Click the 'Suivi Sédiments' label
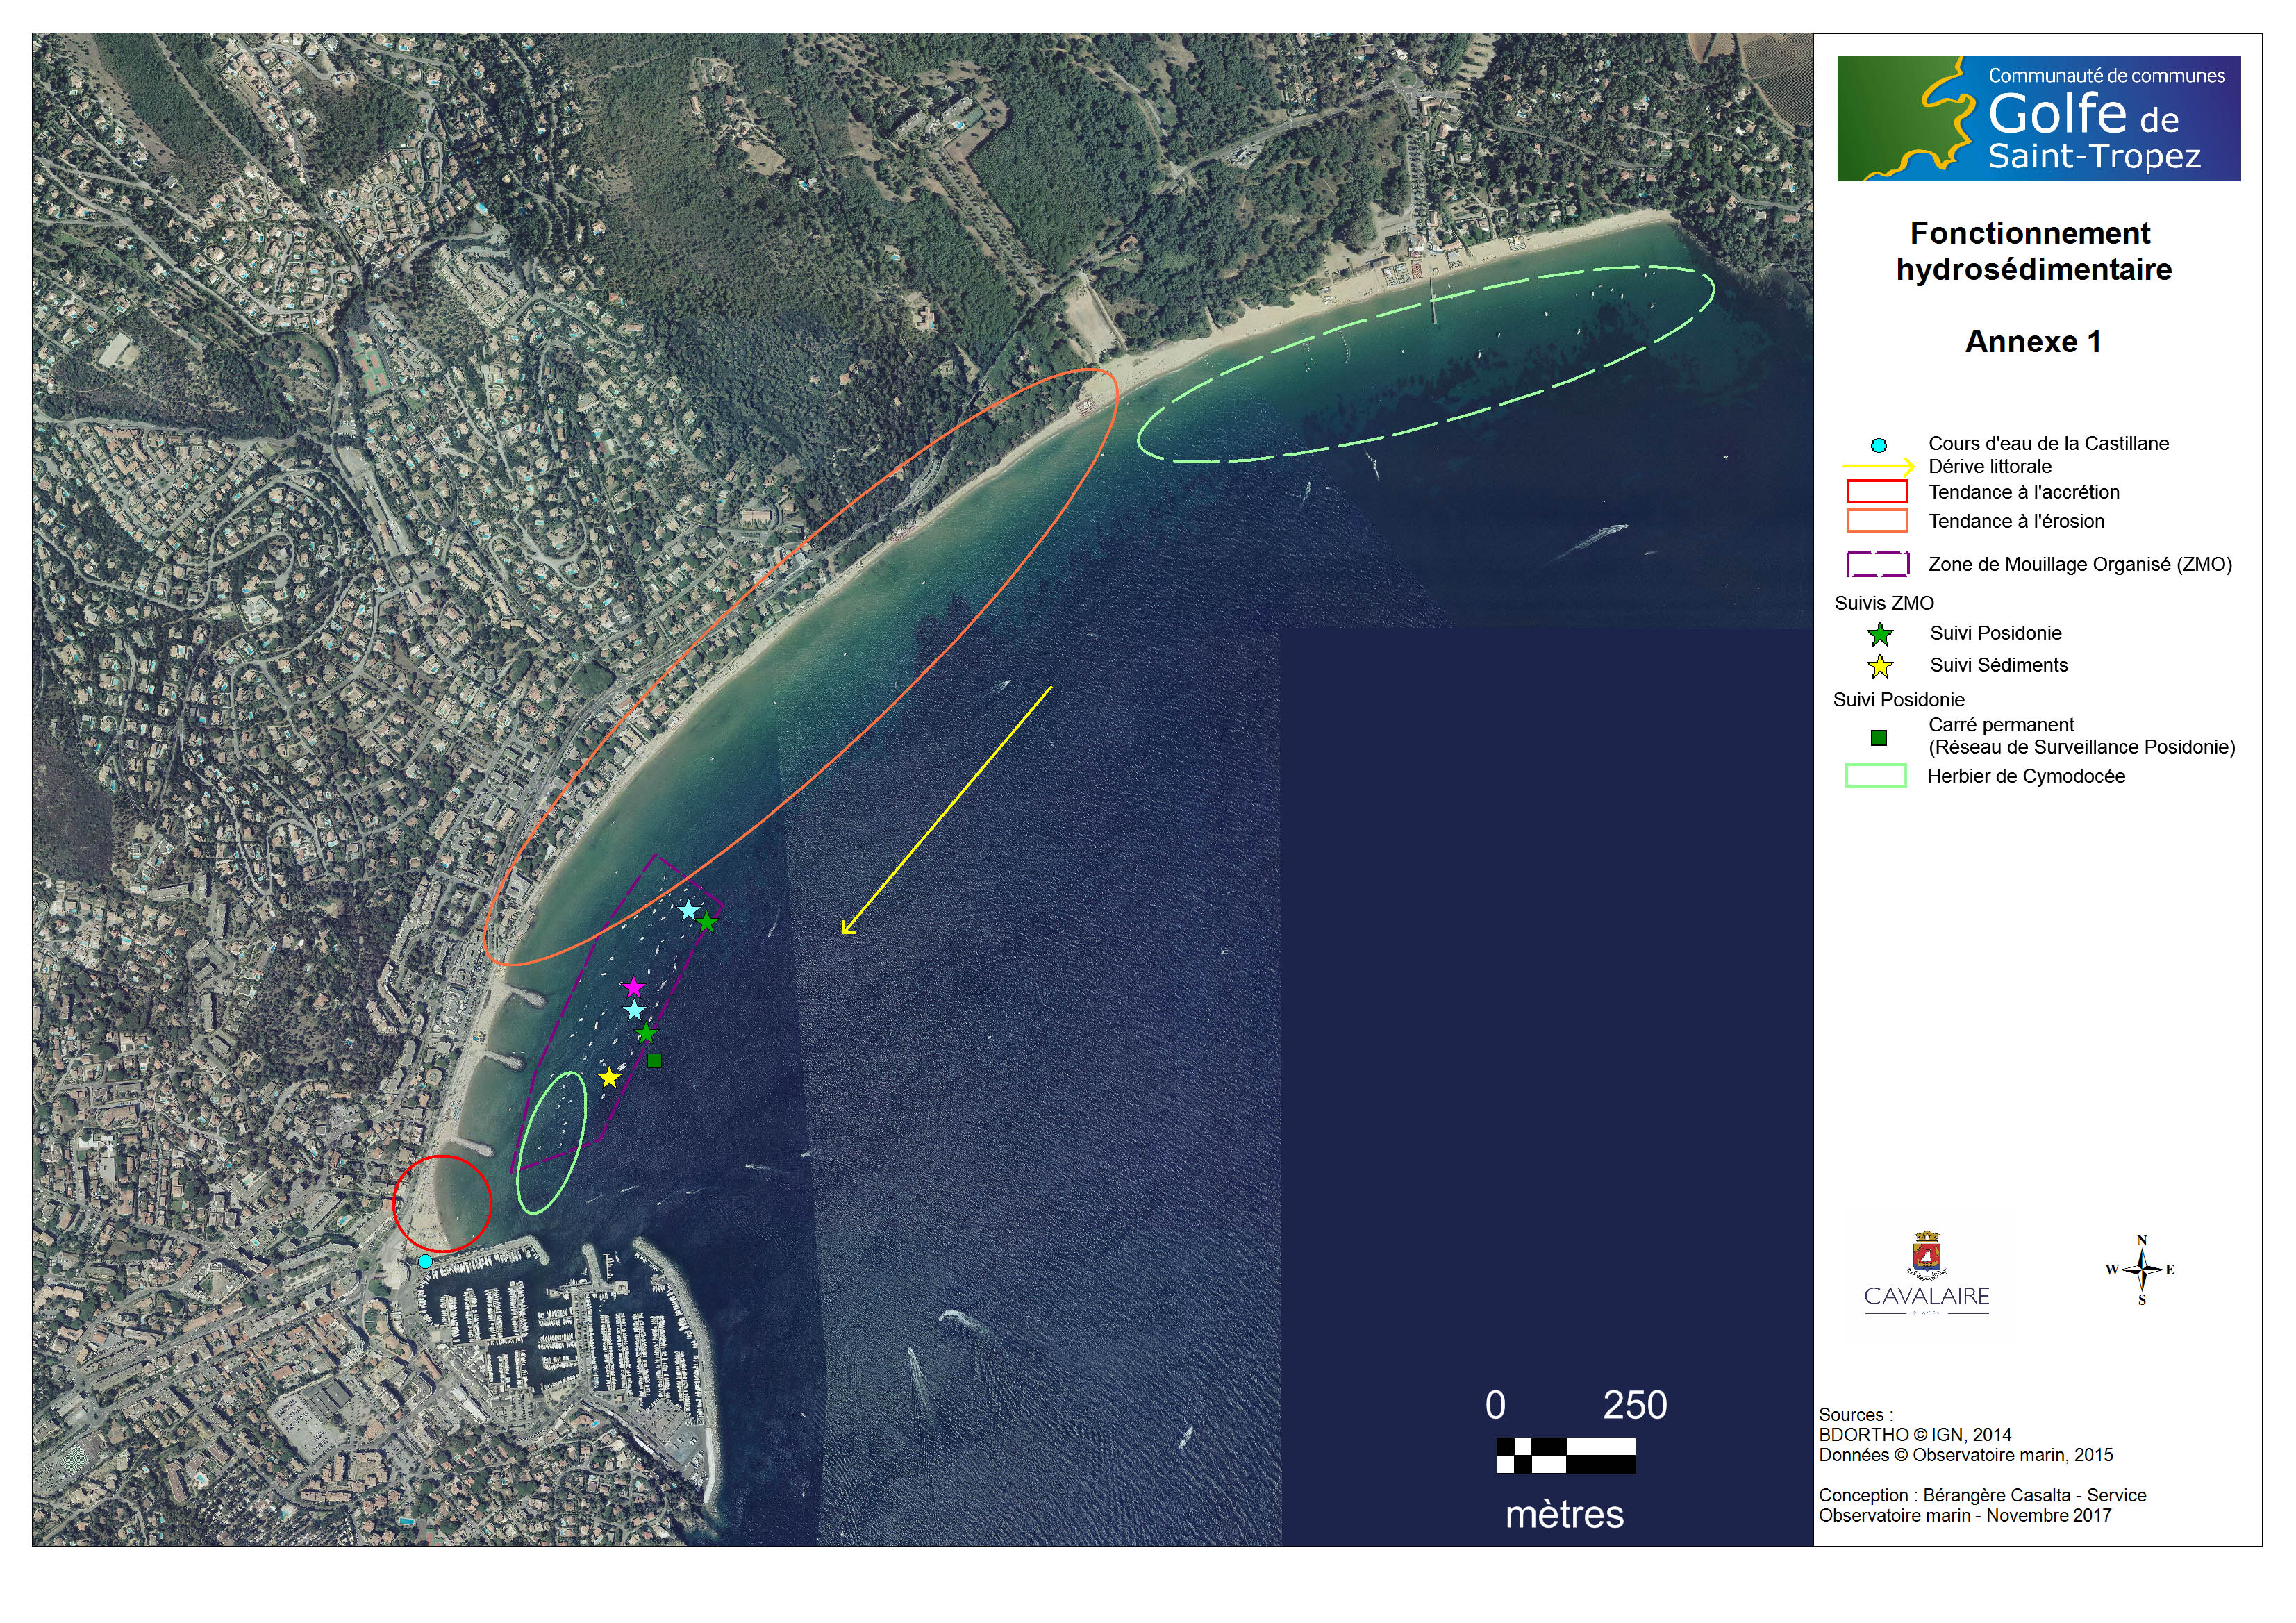2296x1623 pixels. (1998, 665)
